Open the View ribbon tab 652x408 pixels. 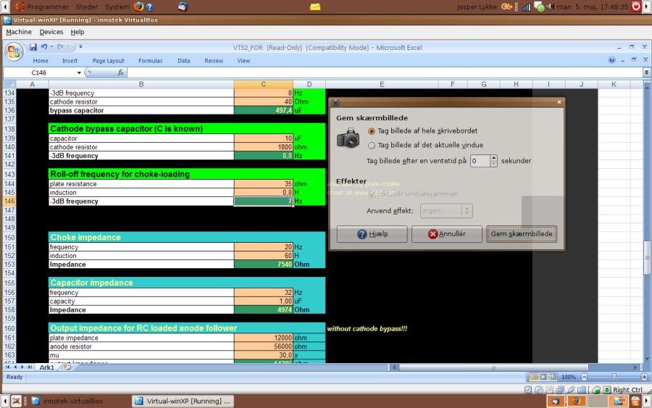pyautogui.click(x=243, y=61)
